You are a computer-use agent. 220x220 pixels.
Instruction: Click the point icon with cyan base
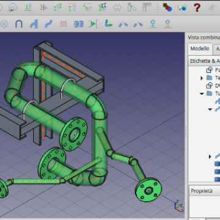[153, 24]
